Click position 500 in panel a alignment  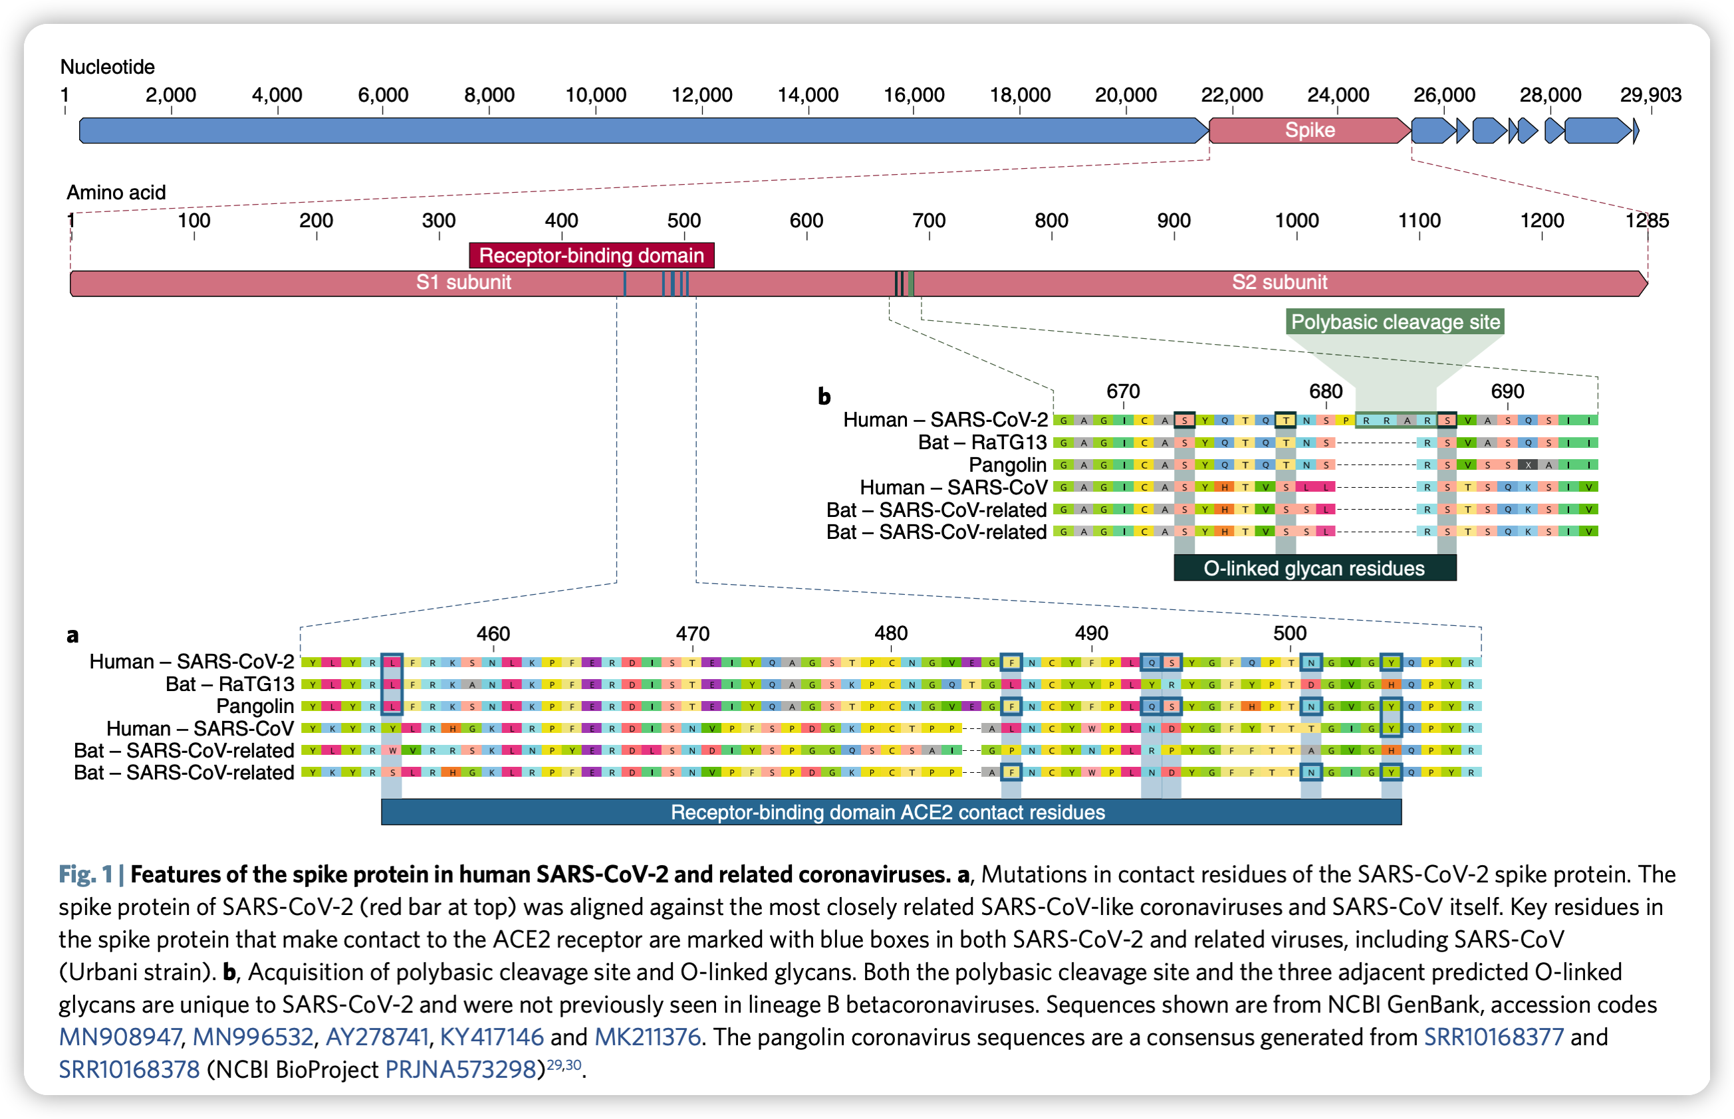(1290, 634)
